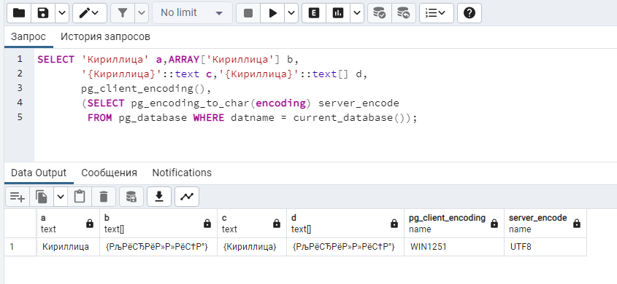Click line number 5 in the editor gutter
Viewport: 617px width, 284px height.
20,117
